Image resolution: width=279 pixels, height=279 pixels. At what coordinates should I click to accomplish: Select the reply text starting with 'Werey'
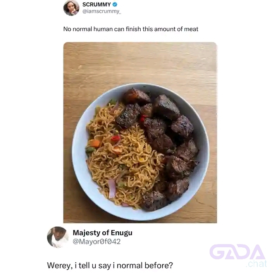(110, 265)
